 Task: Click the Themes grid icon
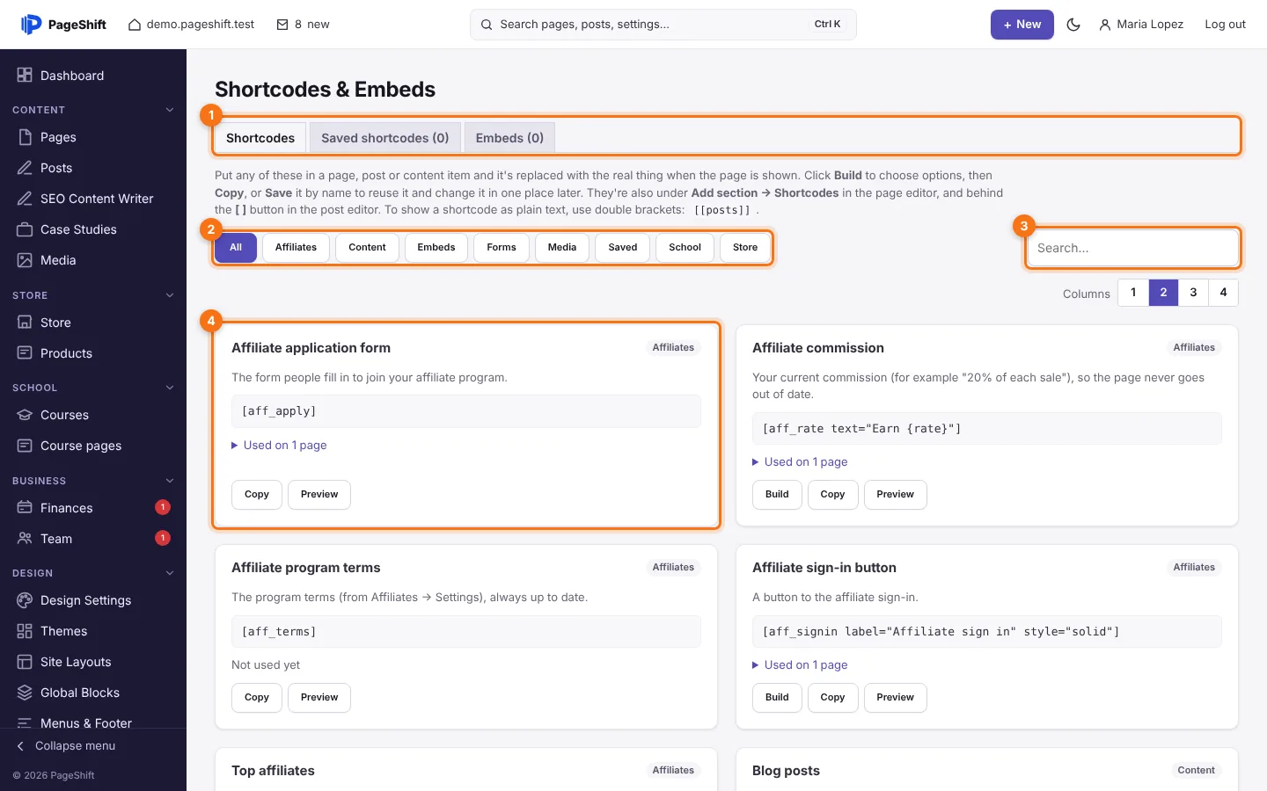[x=25, y=631]
